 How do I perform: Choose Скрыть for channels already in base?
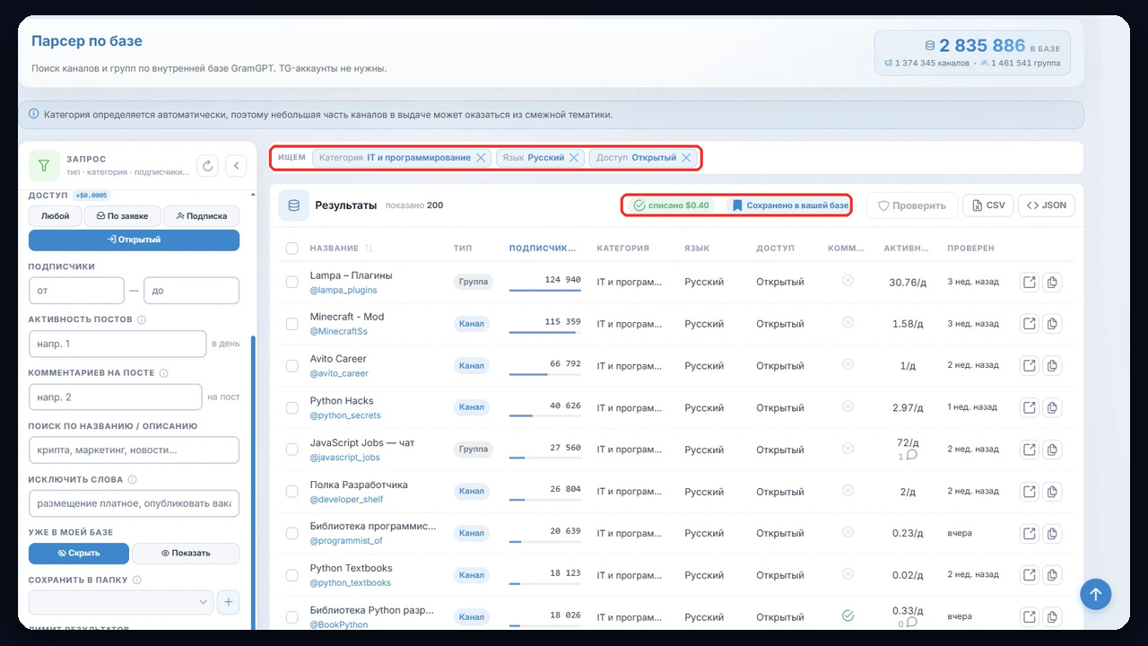pos(79,554)
